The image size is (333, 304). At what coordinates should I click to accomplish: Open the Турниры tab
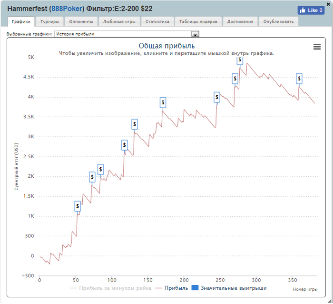pyautogui.click(x=49, y=22)
